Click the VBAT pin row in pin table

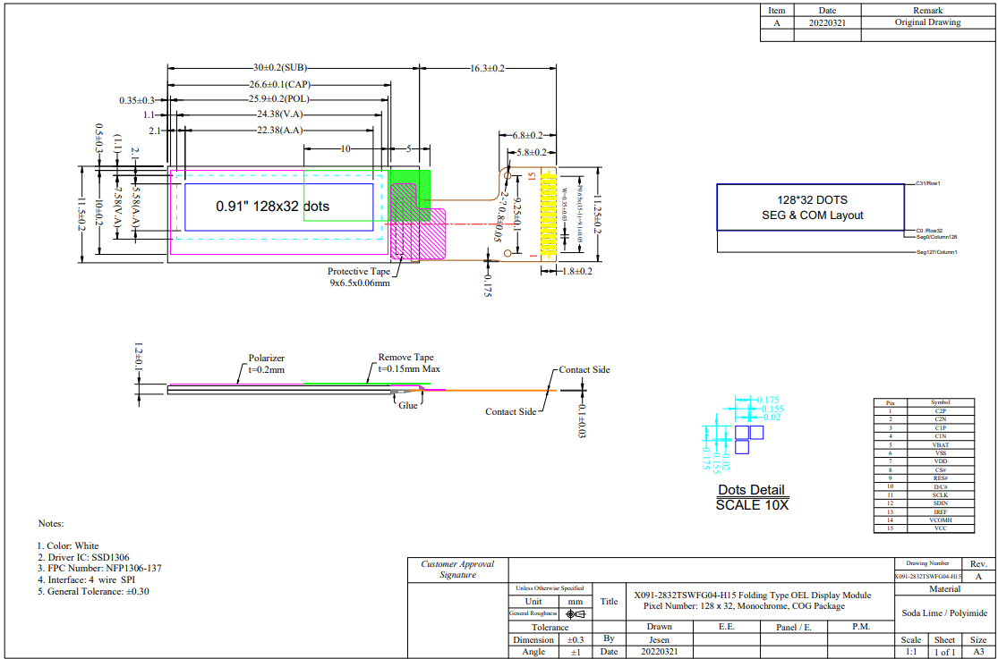(x=940, y=444)
